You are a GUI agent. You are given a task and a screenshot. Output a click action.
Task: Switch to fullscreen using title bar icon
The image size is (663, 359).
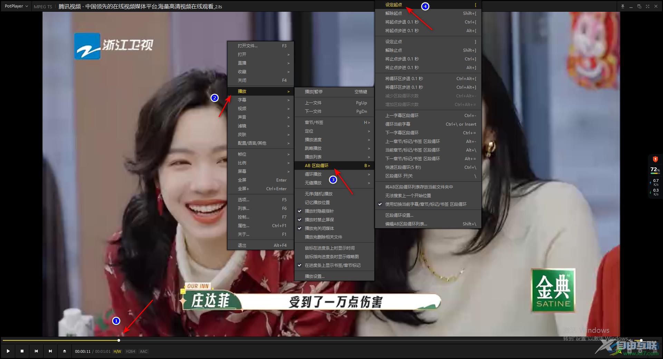647,6
